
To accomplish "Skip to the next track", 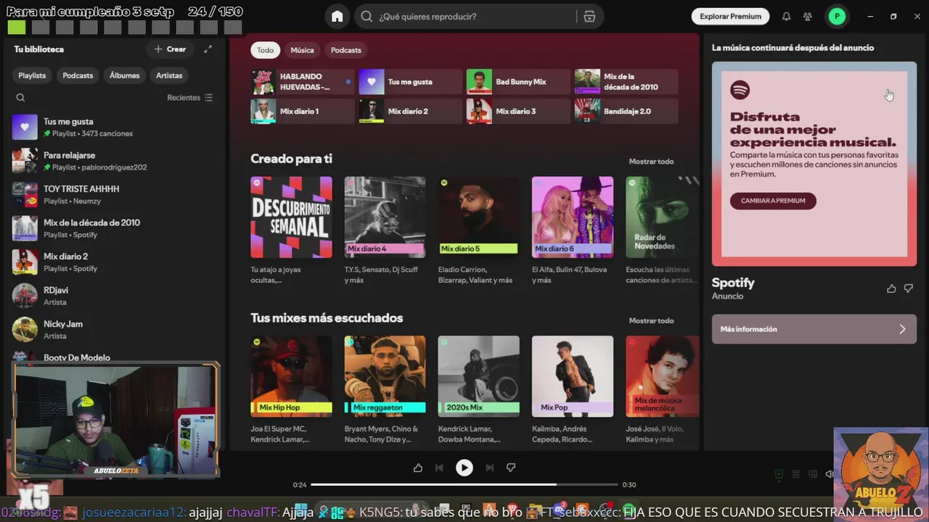I will click(x=489, y=468).
